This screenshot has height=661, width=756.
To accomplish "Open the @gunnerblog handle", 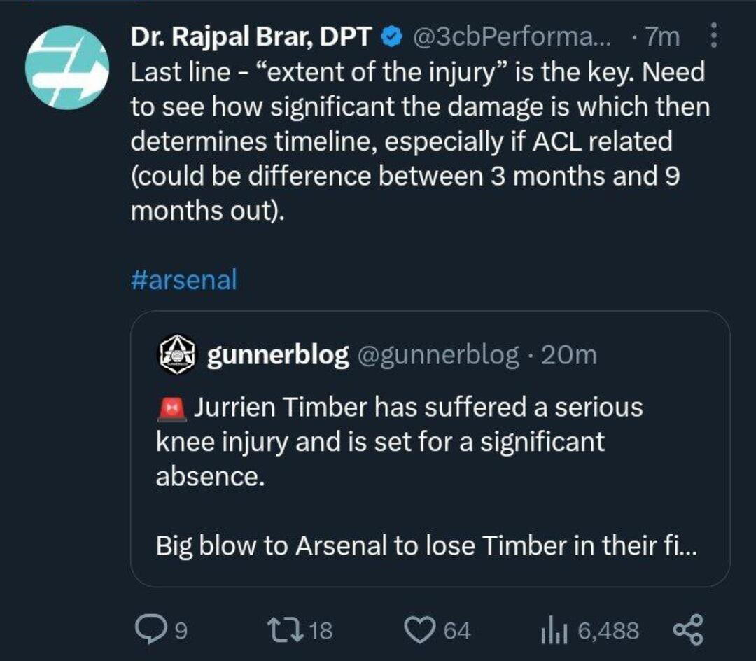I will pos(439,356).
